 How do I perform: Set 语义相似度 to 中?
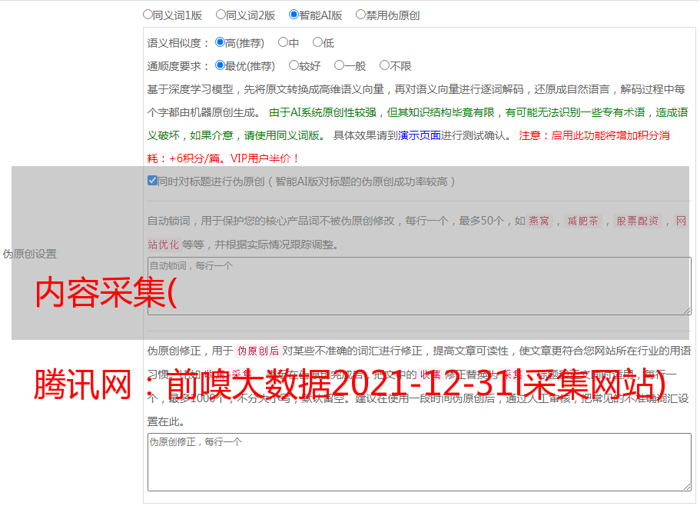[x=283, y=42]
